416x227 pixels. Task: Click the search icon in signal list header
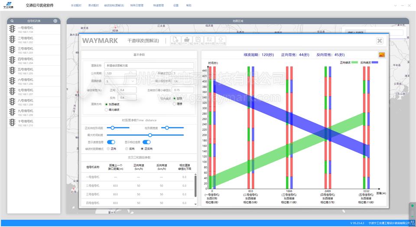click(x=12, y=21)
